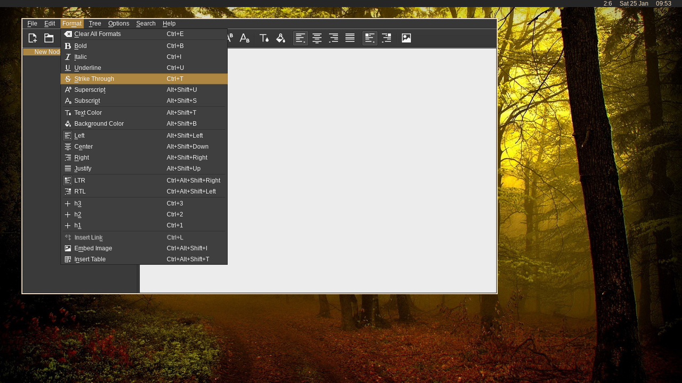Screen dimensions: 682x383
Task: Select Superscript from Format menu
Action: [x=144, y=90]
